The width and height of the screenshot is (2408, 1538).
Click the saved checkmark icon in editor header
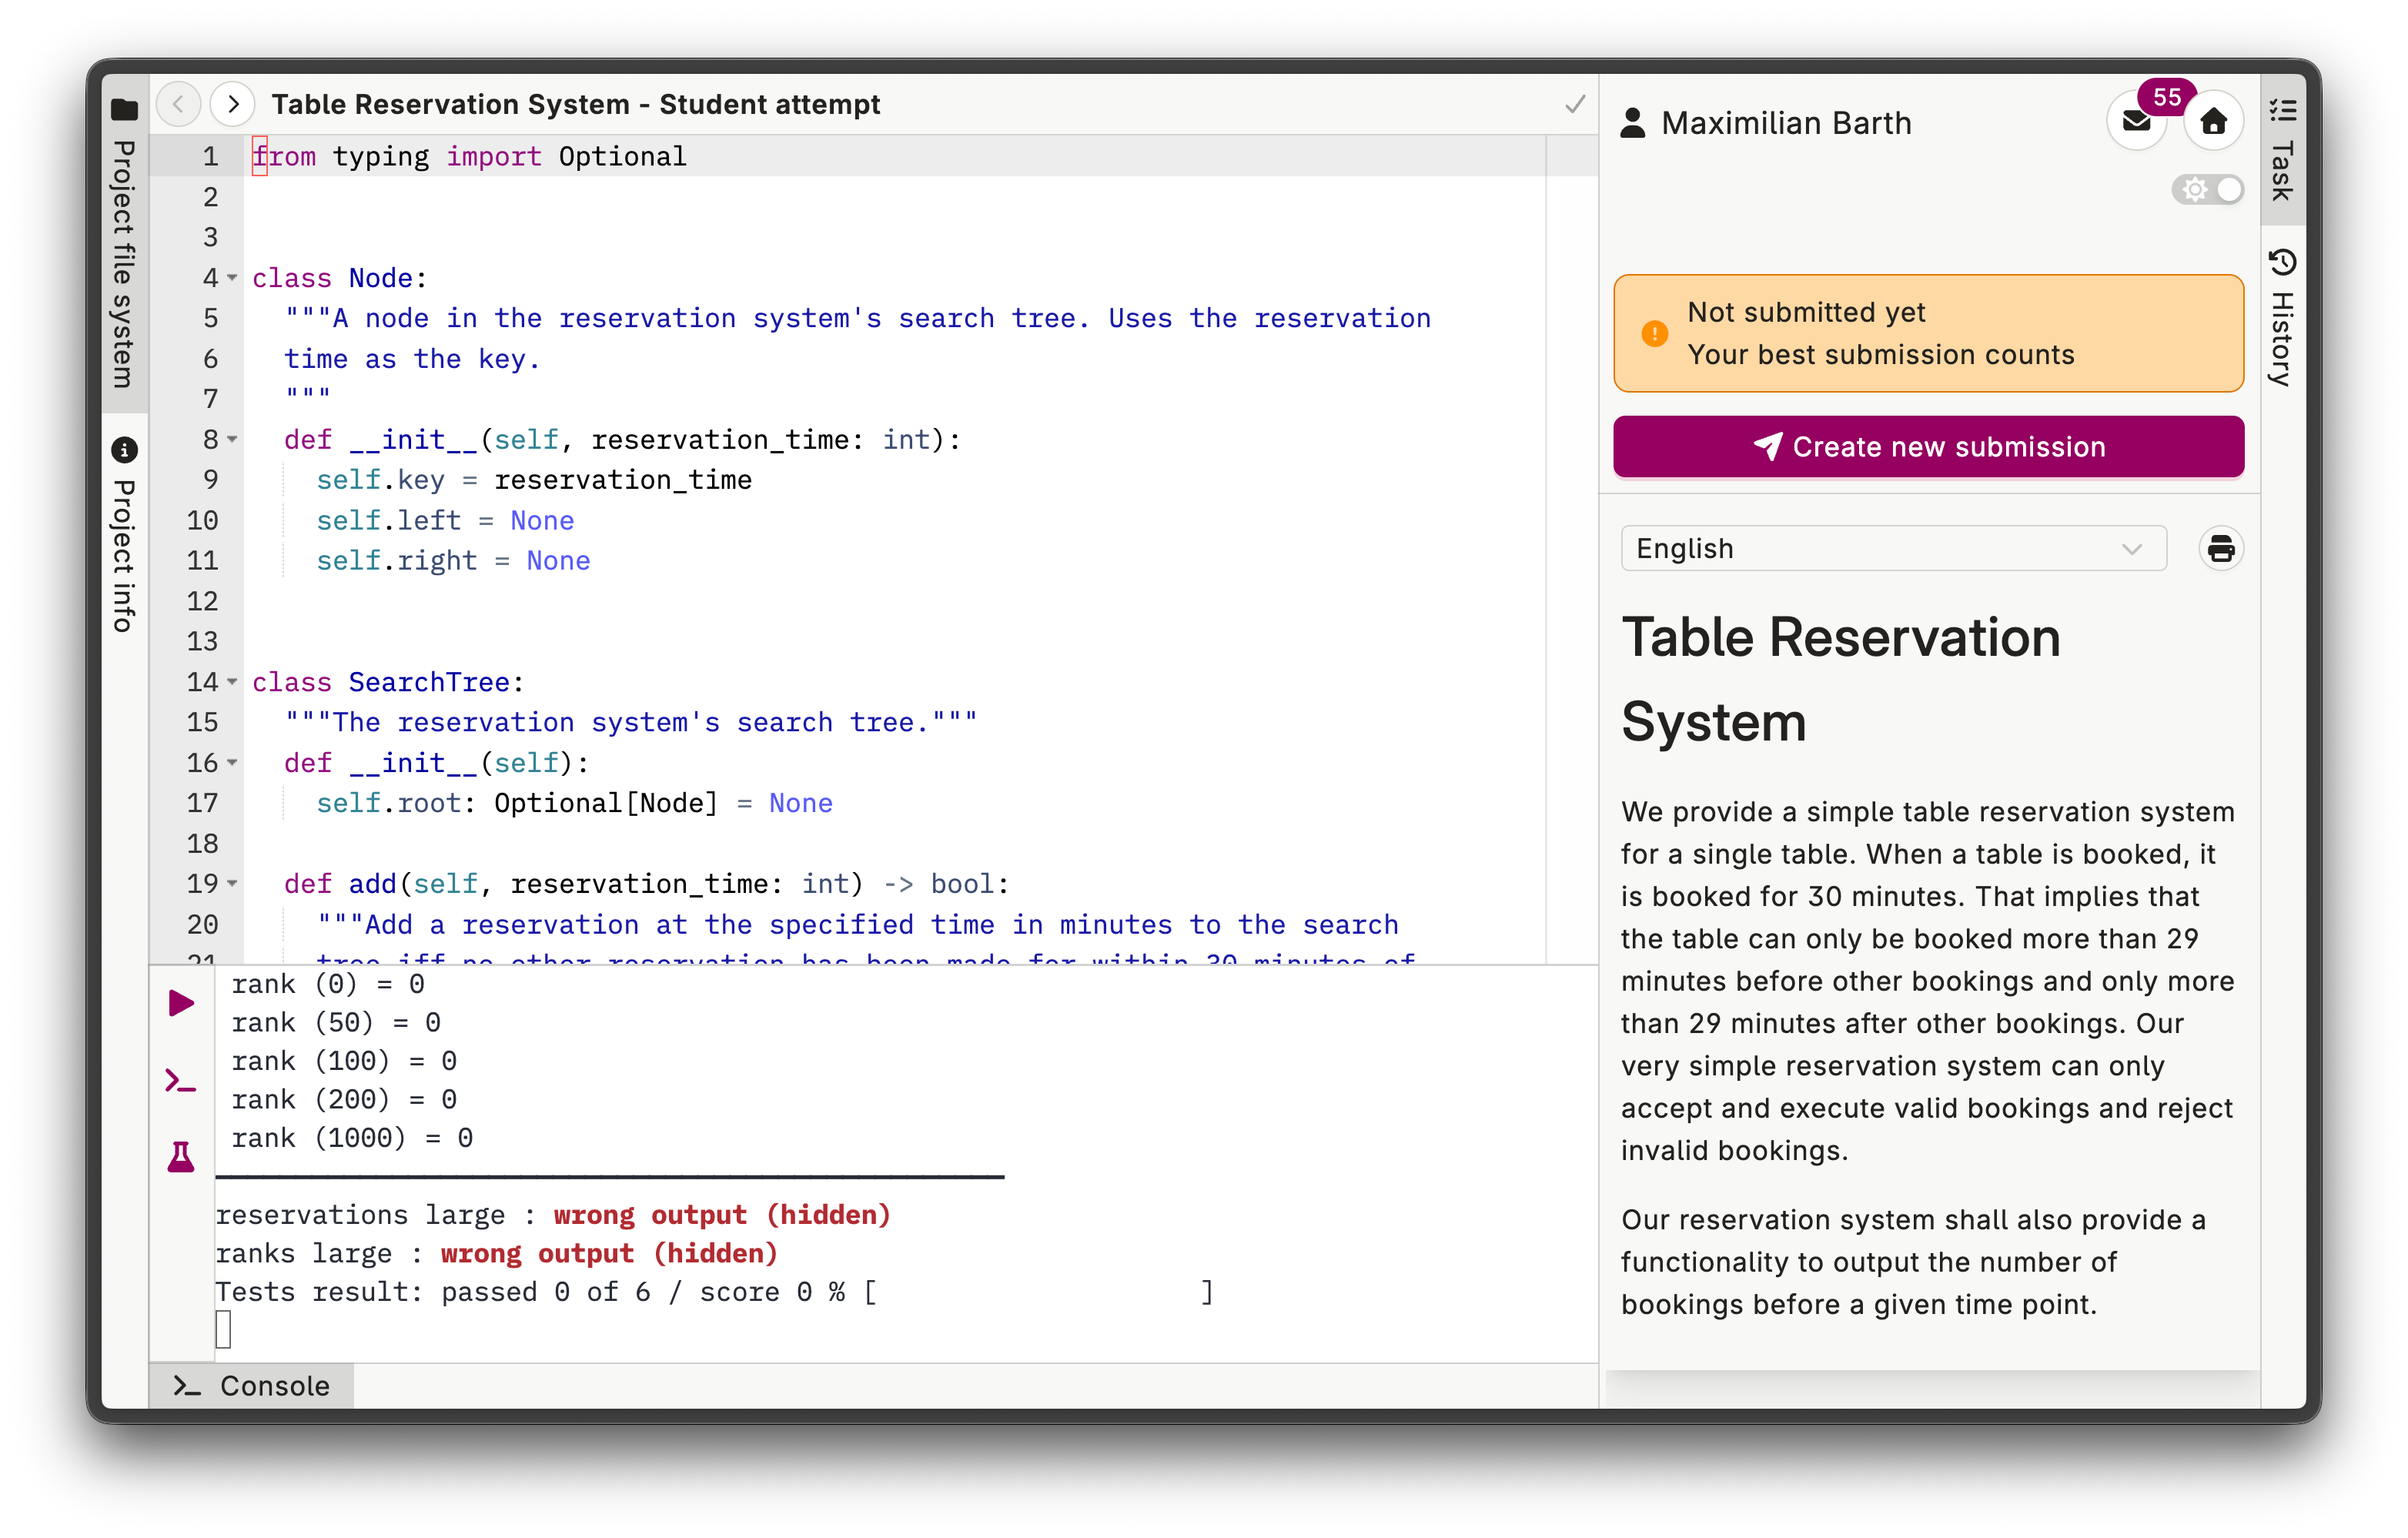tap(1575, 104)
